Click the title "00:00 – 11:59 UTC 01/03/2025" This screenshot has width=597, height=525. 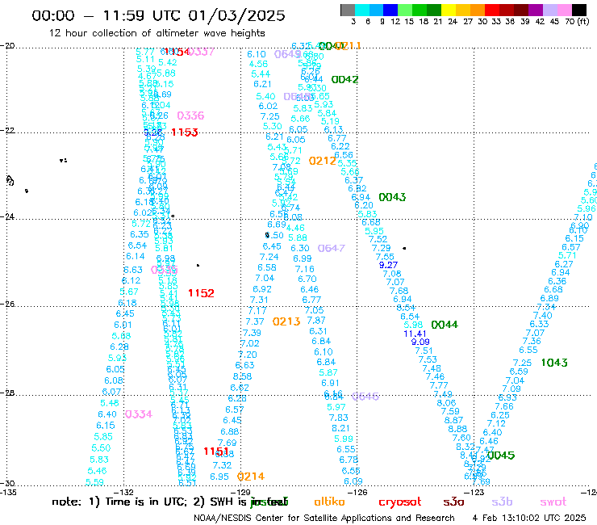click(x=158, y=15)
